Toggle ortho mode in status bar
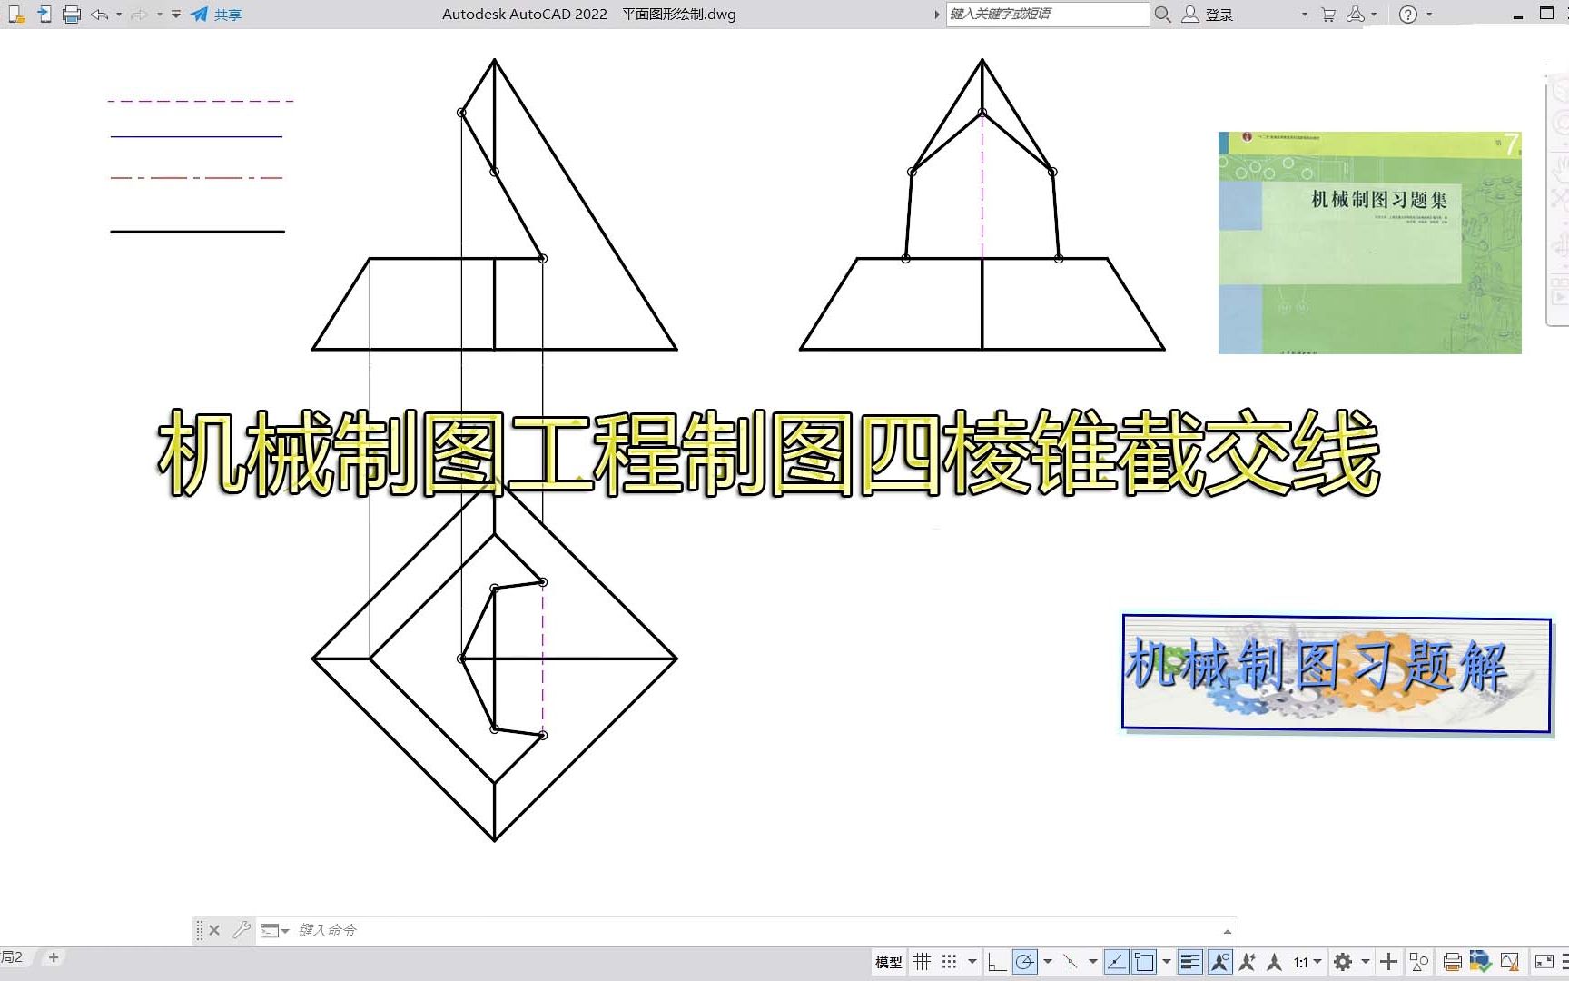 (x=996, y=962)
